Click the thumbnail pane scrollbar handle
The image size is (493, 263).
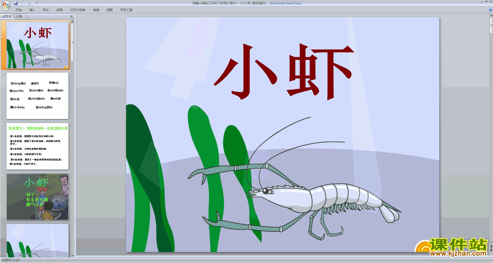coord(73,43)
